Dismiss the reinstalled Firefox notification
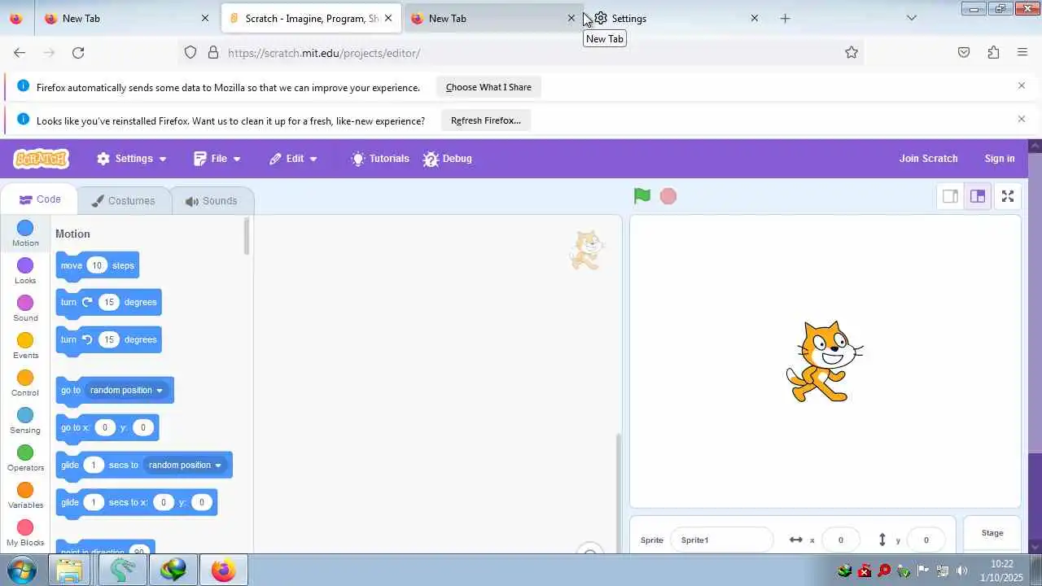Screen dimensions: 1042x586 [1022, 119]
